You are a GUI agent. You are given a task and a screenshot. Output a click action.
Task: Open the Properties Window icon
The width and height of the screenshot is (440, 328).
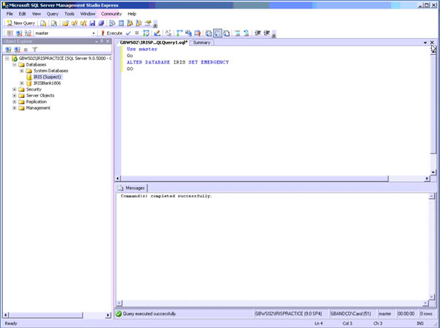147,23
